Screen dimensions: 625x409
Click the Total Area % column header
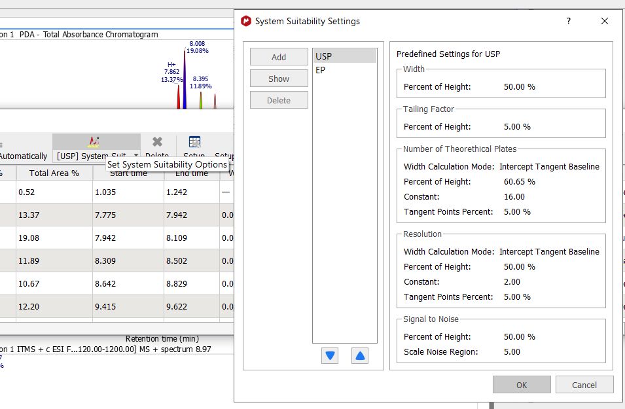point(54,173)
